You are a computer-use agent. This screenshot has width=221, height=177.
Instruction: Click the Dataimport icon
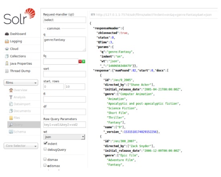(11, 104)
